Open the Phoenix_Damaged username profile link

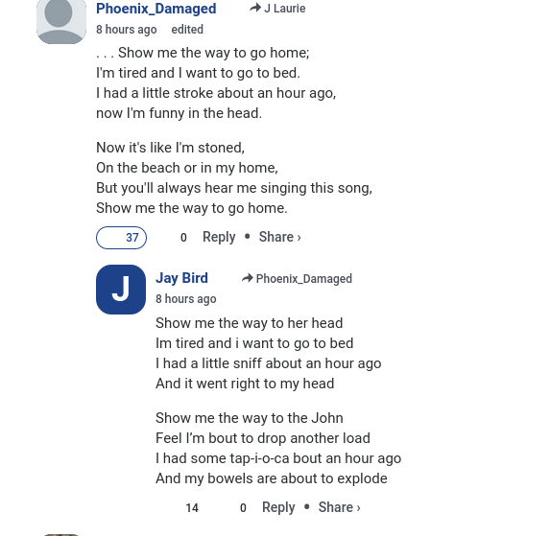pos(156,9)
